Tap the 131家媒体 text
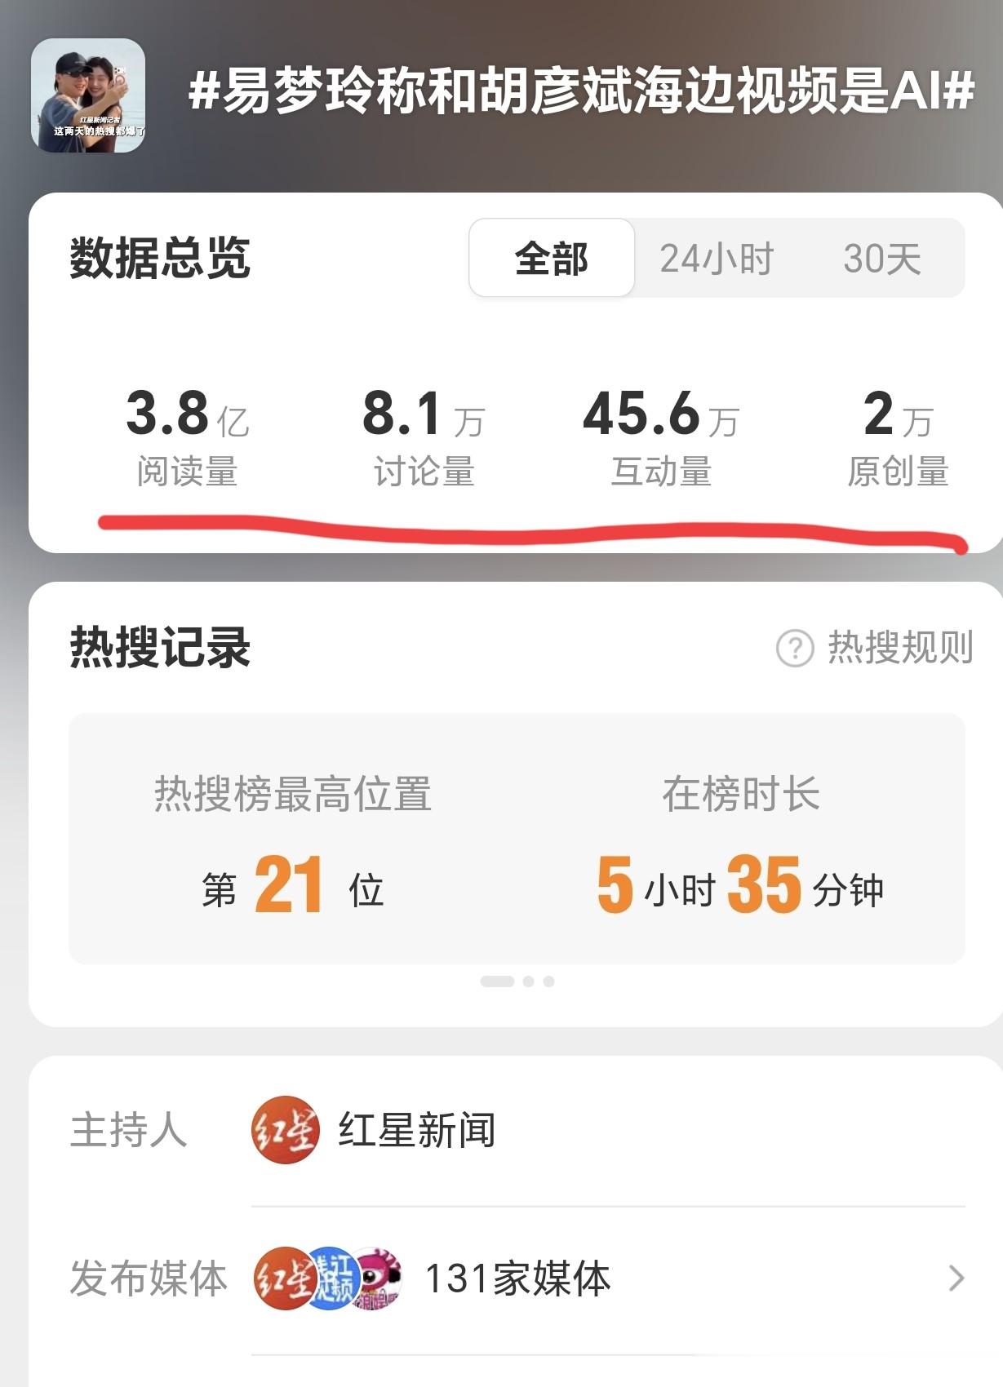This screenshot has width=1003, height=1387. pos(518,1278)
